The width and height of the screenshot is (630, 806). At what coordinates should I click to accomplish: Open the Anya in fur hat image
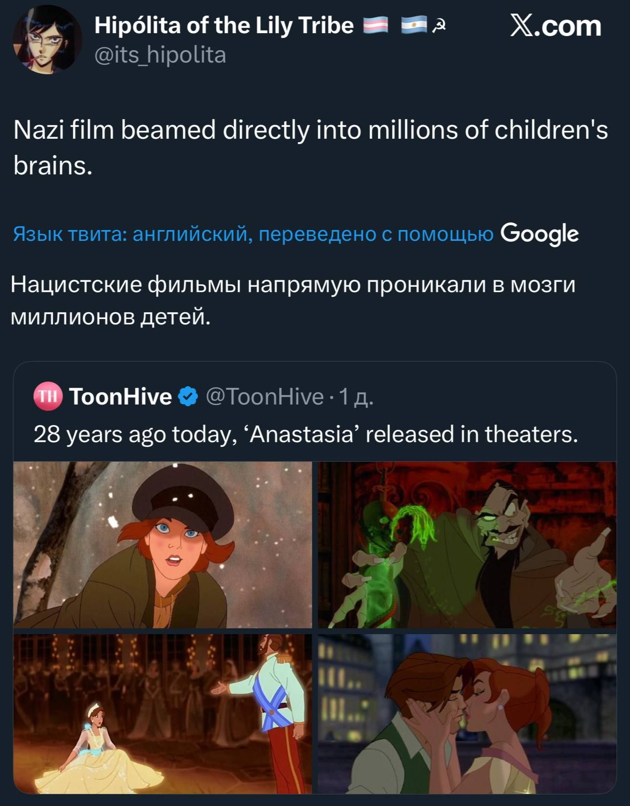pyautogui.click(x=162, y=545)
